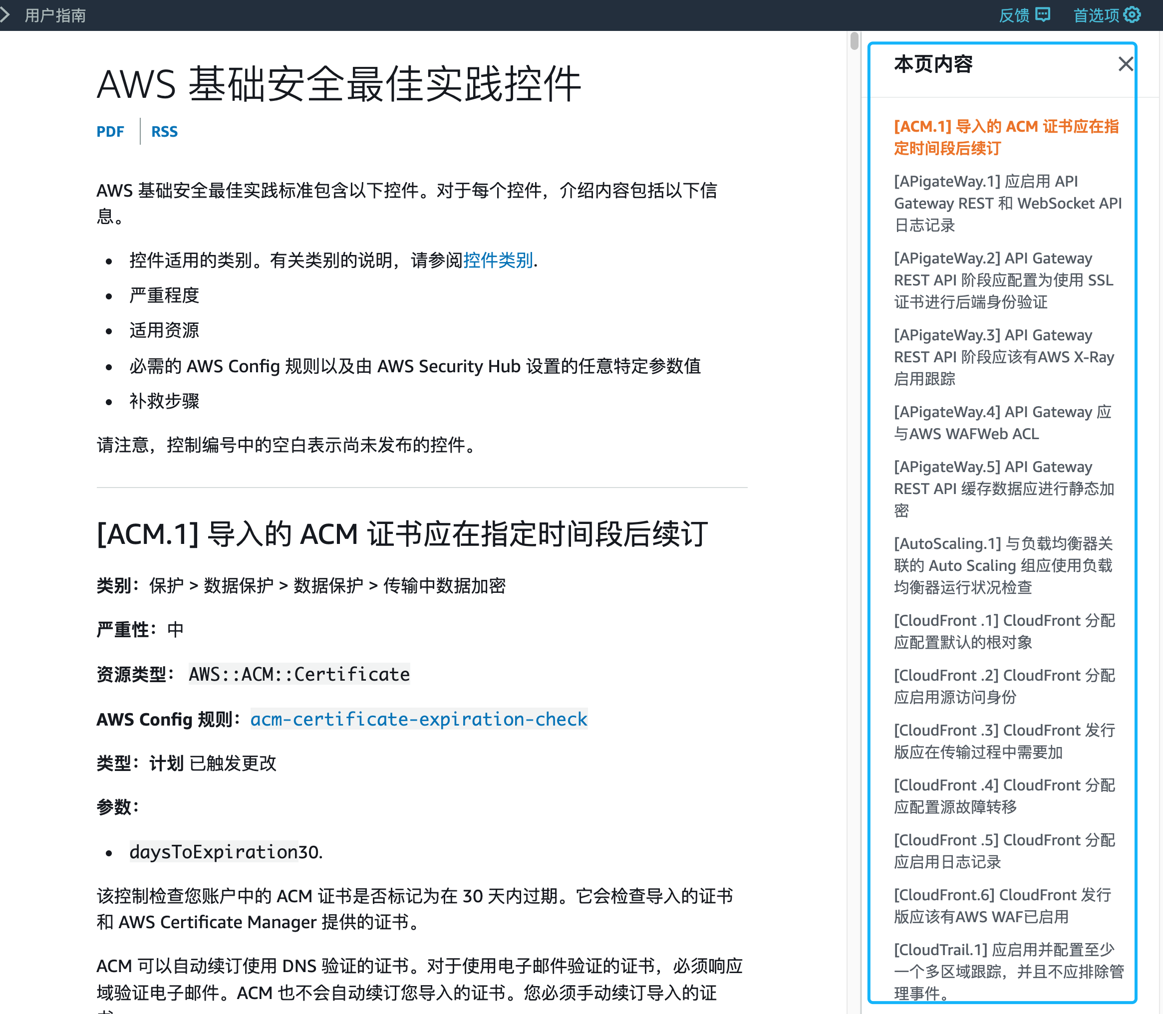The height and width of the screenshot is (1014, 1163).
Task: Navigate to APigateWay.3 X-Ray entry
Action: (x=1003, y=357)
